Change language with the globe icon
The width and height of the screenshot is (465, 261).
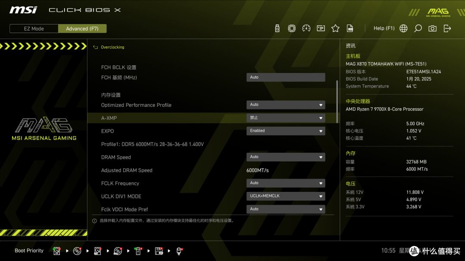403,28
